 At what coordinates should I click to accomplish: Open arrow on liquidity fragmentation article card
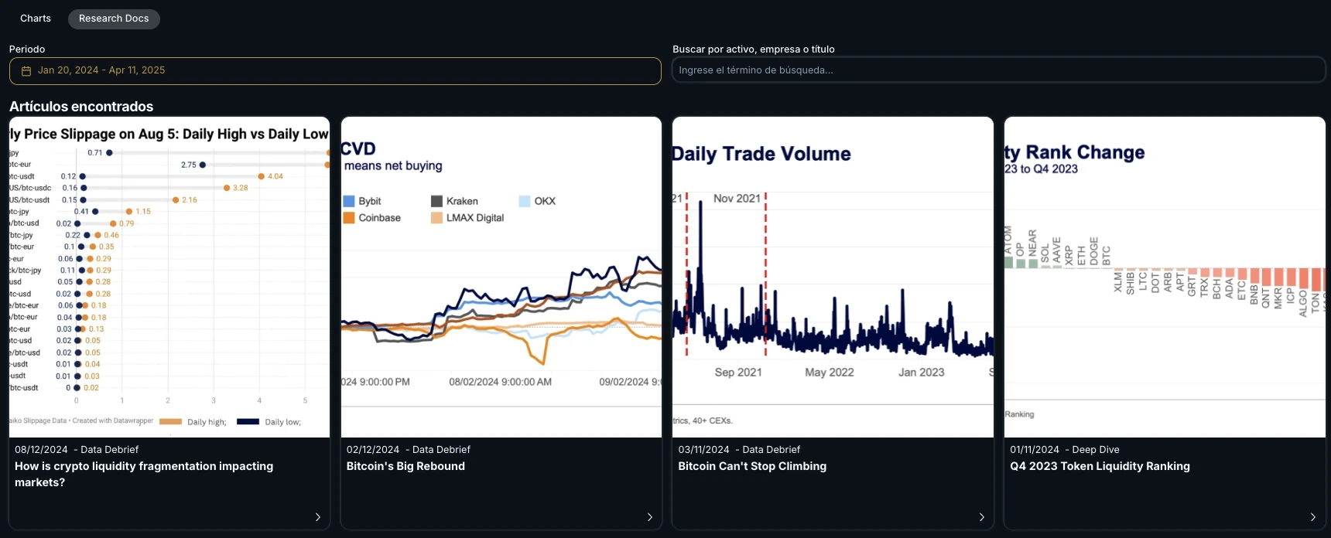coord(318,517)
